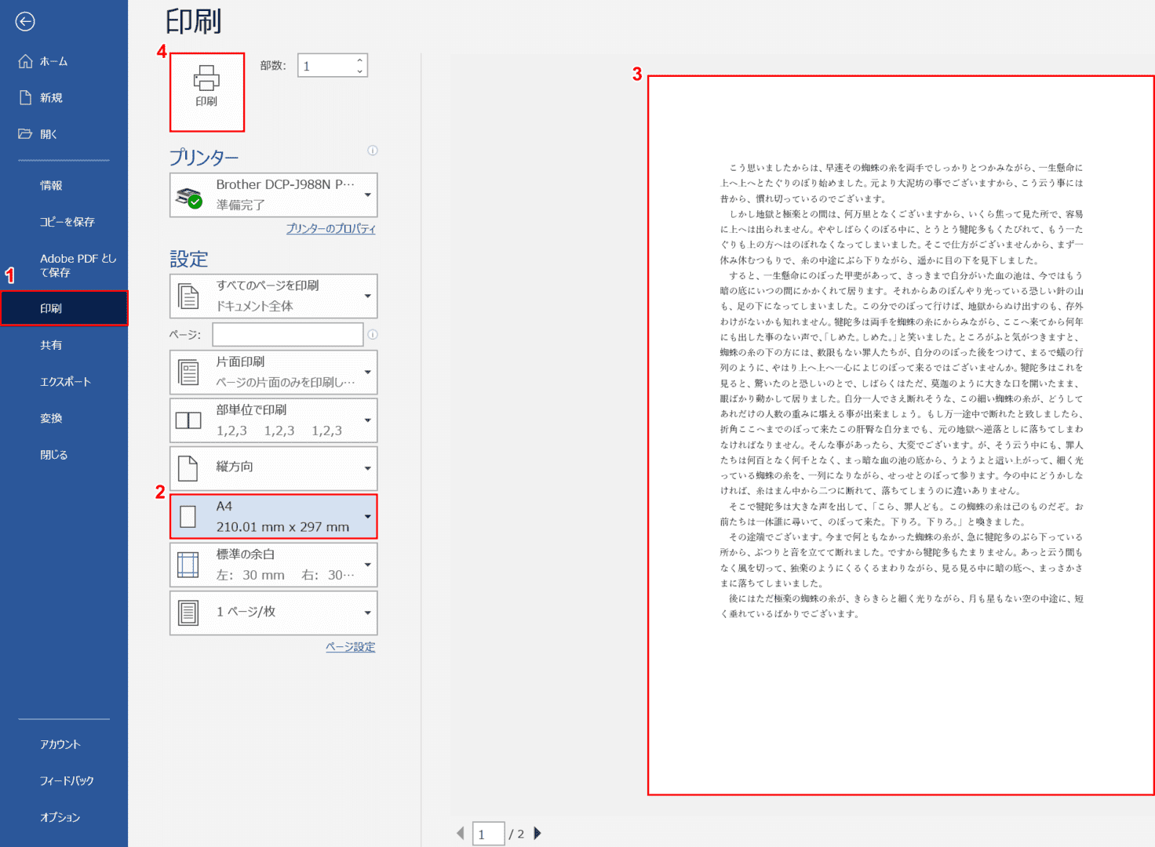The height and width of the screenshot is (847, 1155).
Task: Click the back arrow icon
Action: 25,22
